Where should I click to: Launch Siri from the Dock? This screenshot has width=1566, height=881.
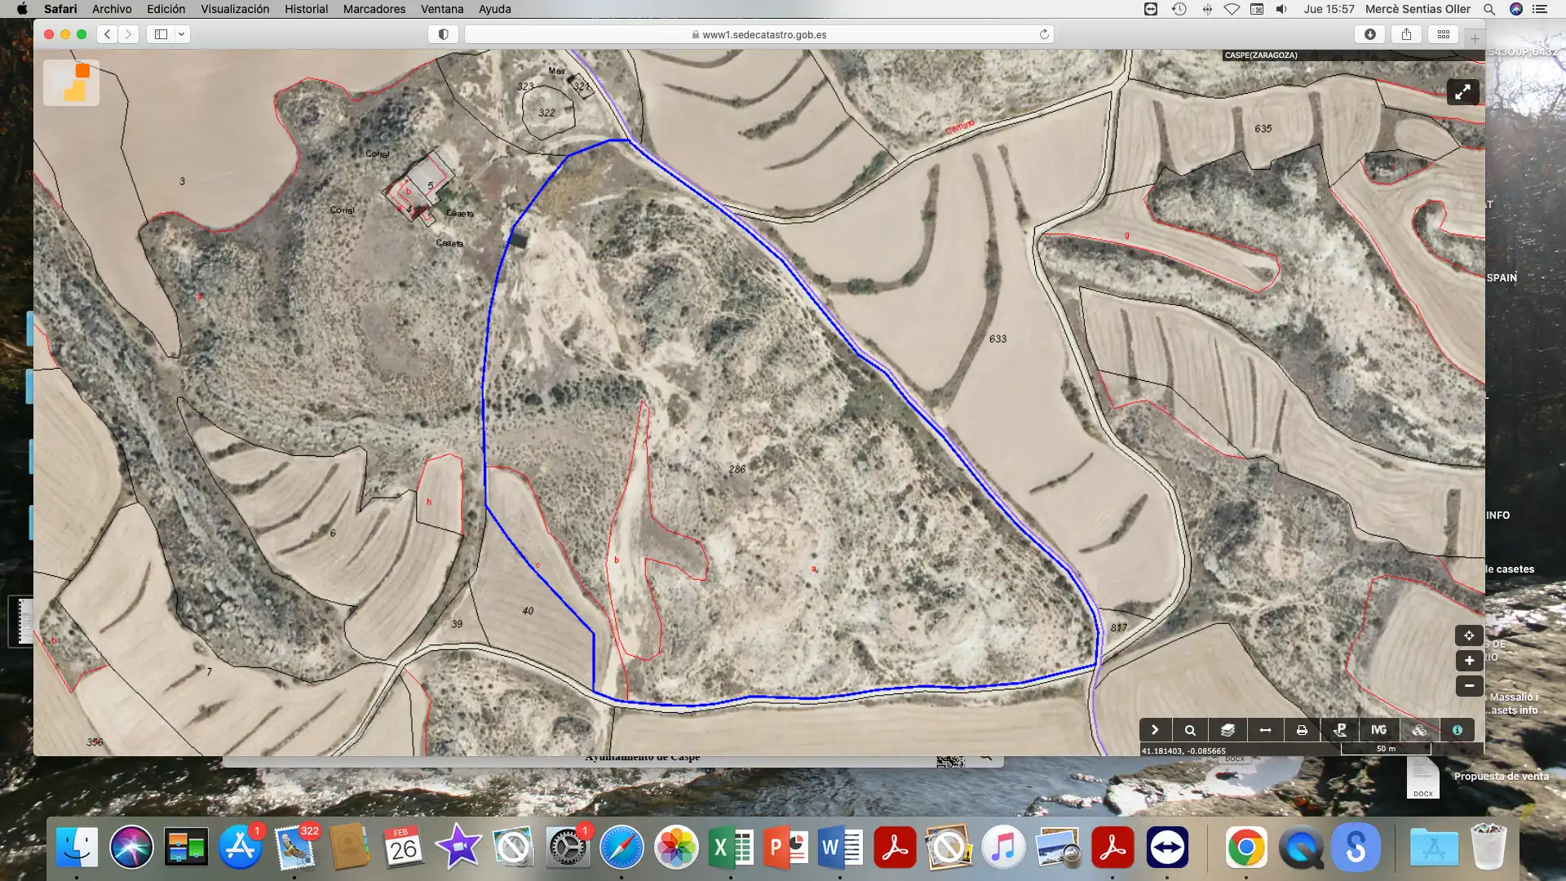(131, 848)
